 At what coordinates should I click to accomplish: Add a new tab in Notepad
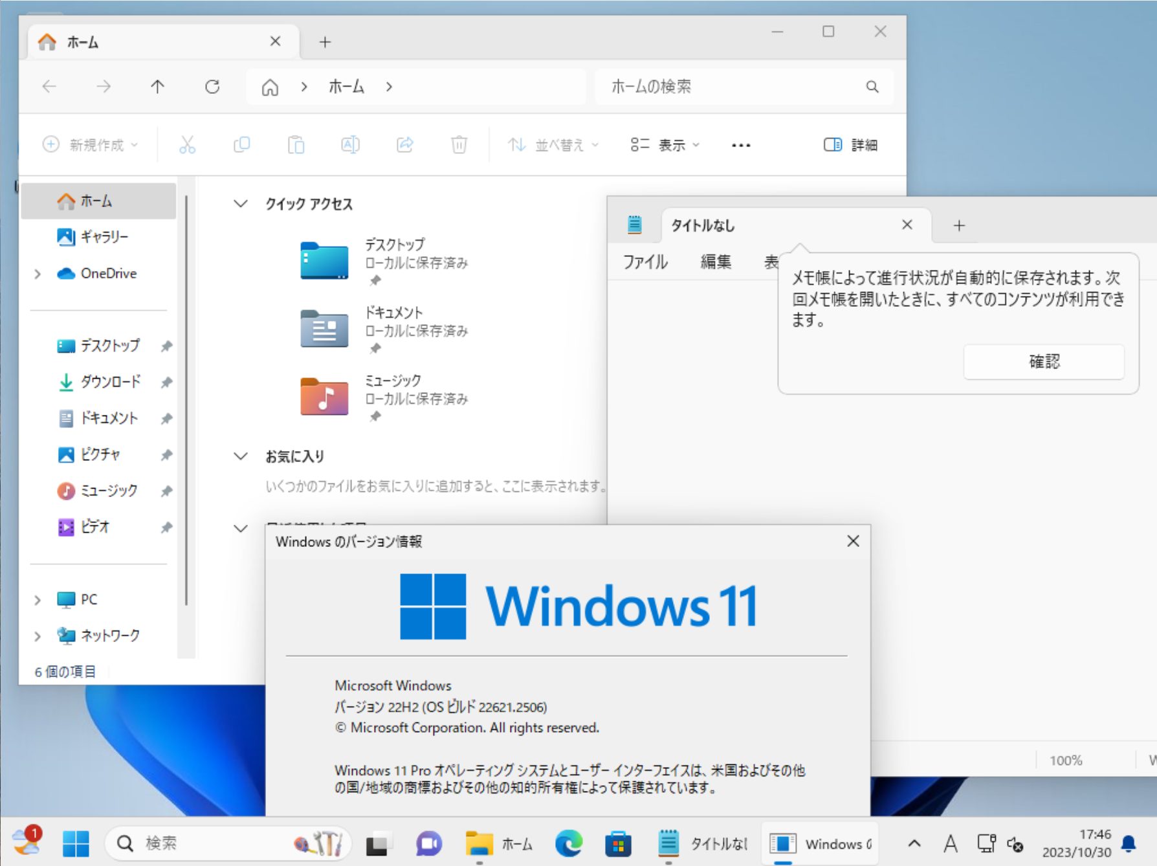coord(959,225)
